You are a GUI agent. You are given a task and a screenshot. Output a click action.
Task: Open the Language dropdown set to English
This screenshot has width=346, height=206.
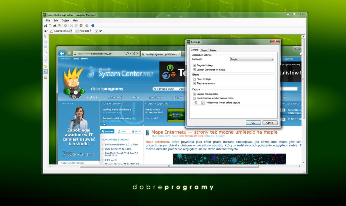point(252,59)
